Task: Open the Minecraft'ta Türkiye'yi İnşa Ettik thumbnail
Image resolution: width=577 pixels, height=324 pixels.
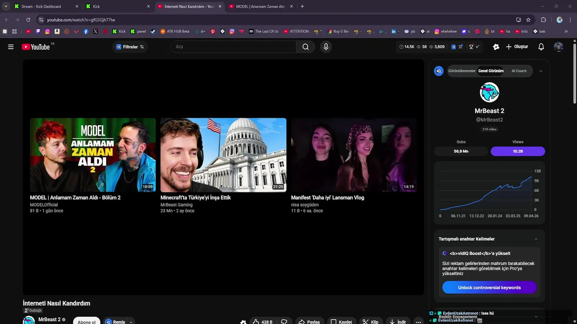Action: 224,155
